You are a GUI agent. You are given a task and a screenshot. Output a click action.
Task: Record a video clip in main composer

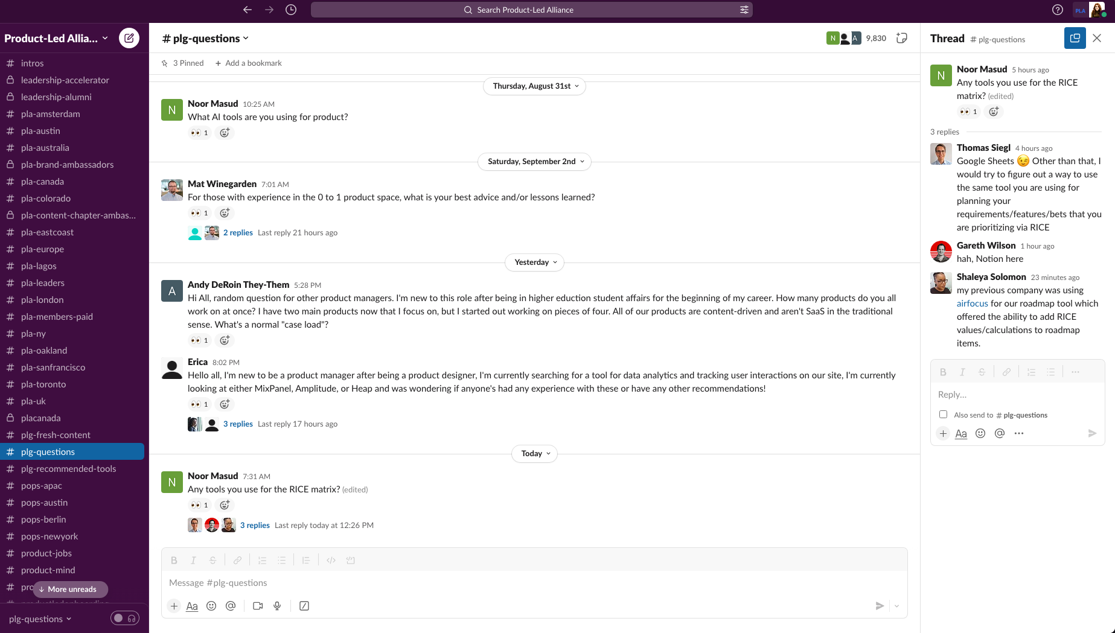click(258, 606)
